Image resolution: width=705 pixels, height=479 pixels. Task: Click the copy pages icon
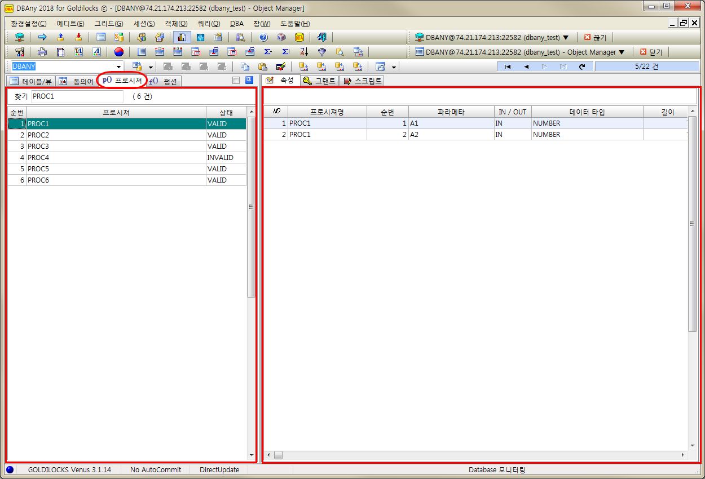pos(244,66)
